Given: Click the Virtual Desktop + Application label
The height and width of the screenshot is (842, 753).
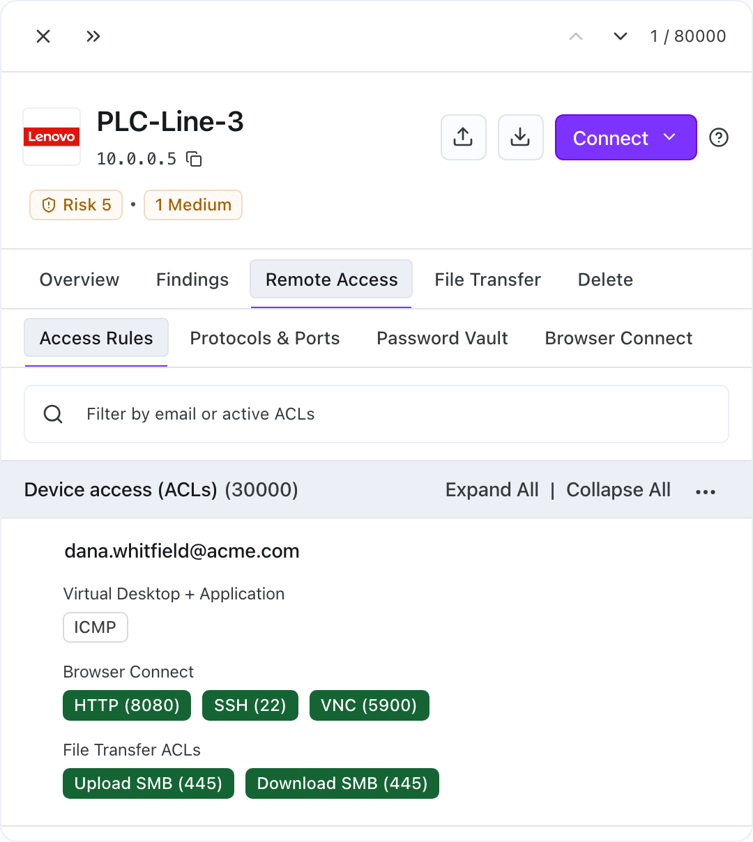Looking at the screenshot, I should (174, 594).
